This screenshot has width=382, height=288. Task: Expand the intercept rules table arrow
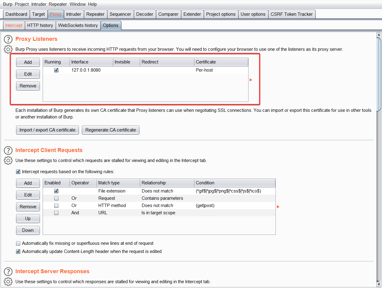pyautogui.click(x=278, y=207)
